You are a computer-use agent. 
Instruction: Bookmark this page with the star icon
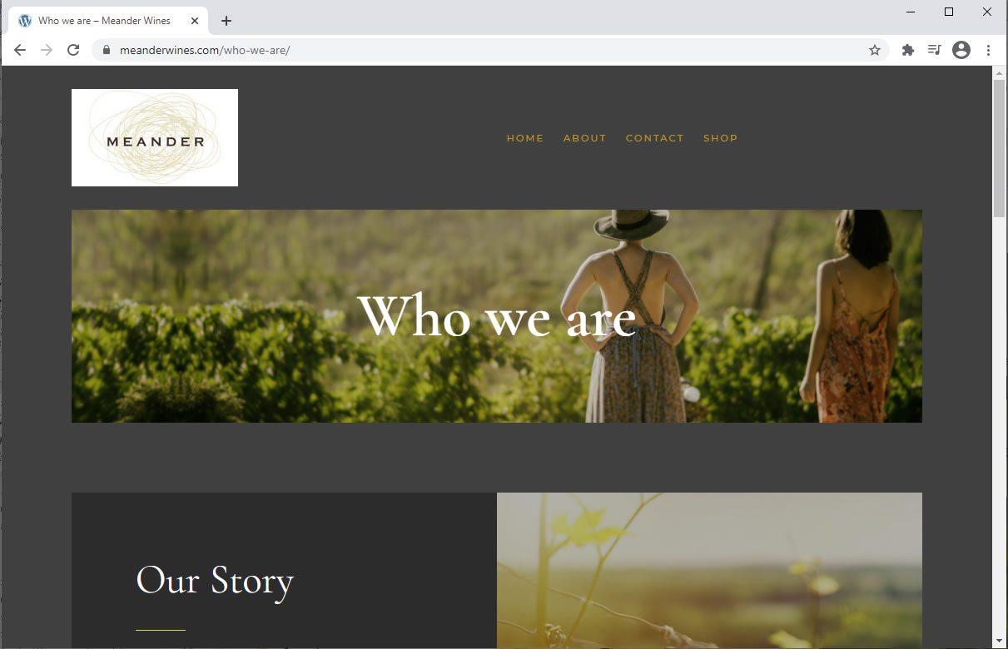875,50
